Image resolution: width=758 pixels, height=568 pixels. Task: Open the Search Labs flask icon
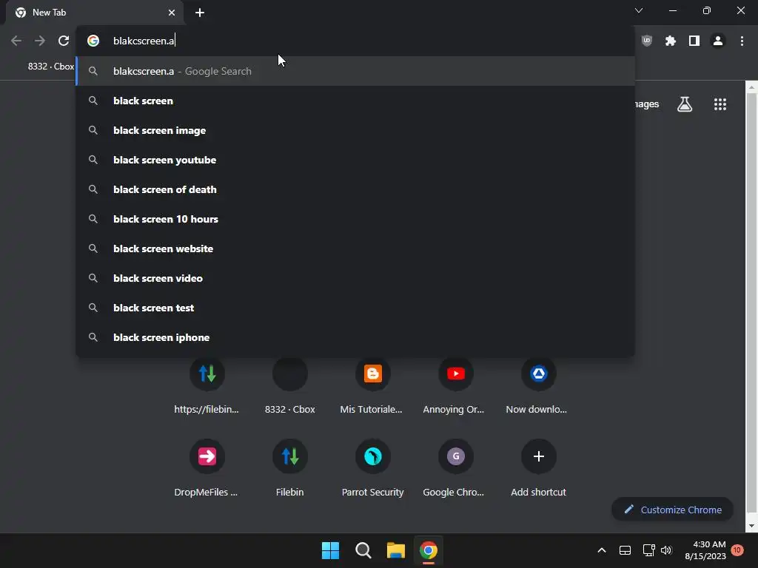tap(685, 104)
